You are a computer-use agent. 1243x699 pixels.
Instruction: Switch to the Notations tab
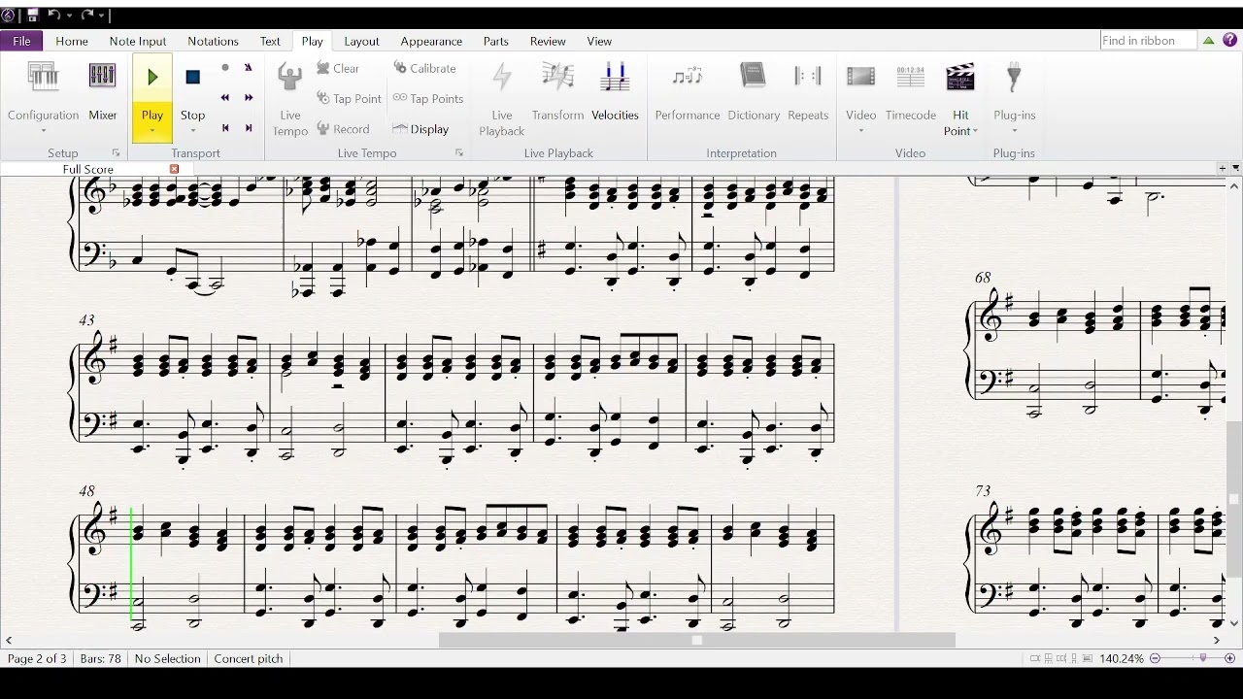pos(213,41)
